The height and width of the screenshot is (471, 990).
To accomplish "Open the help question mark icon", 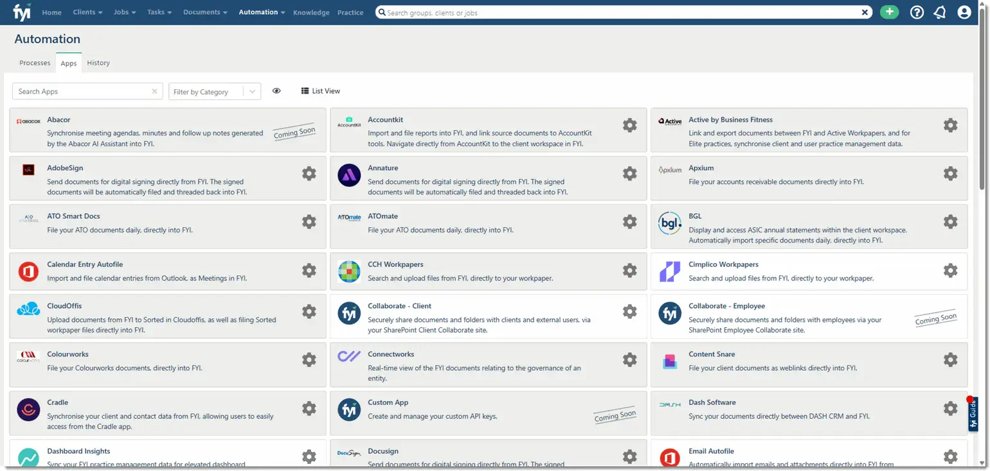I will click(x=917, y=12).
